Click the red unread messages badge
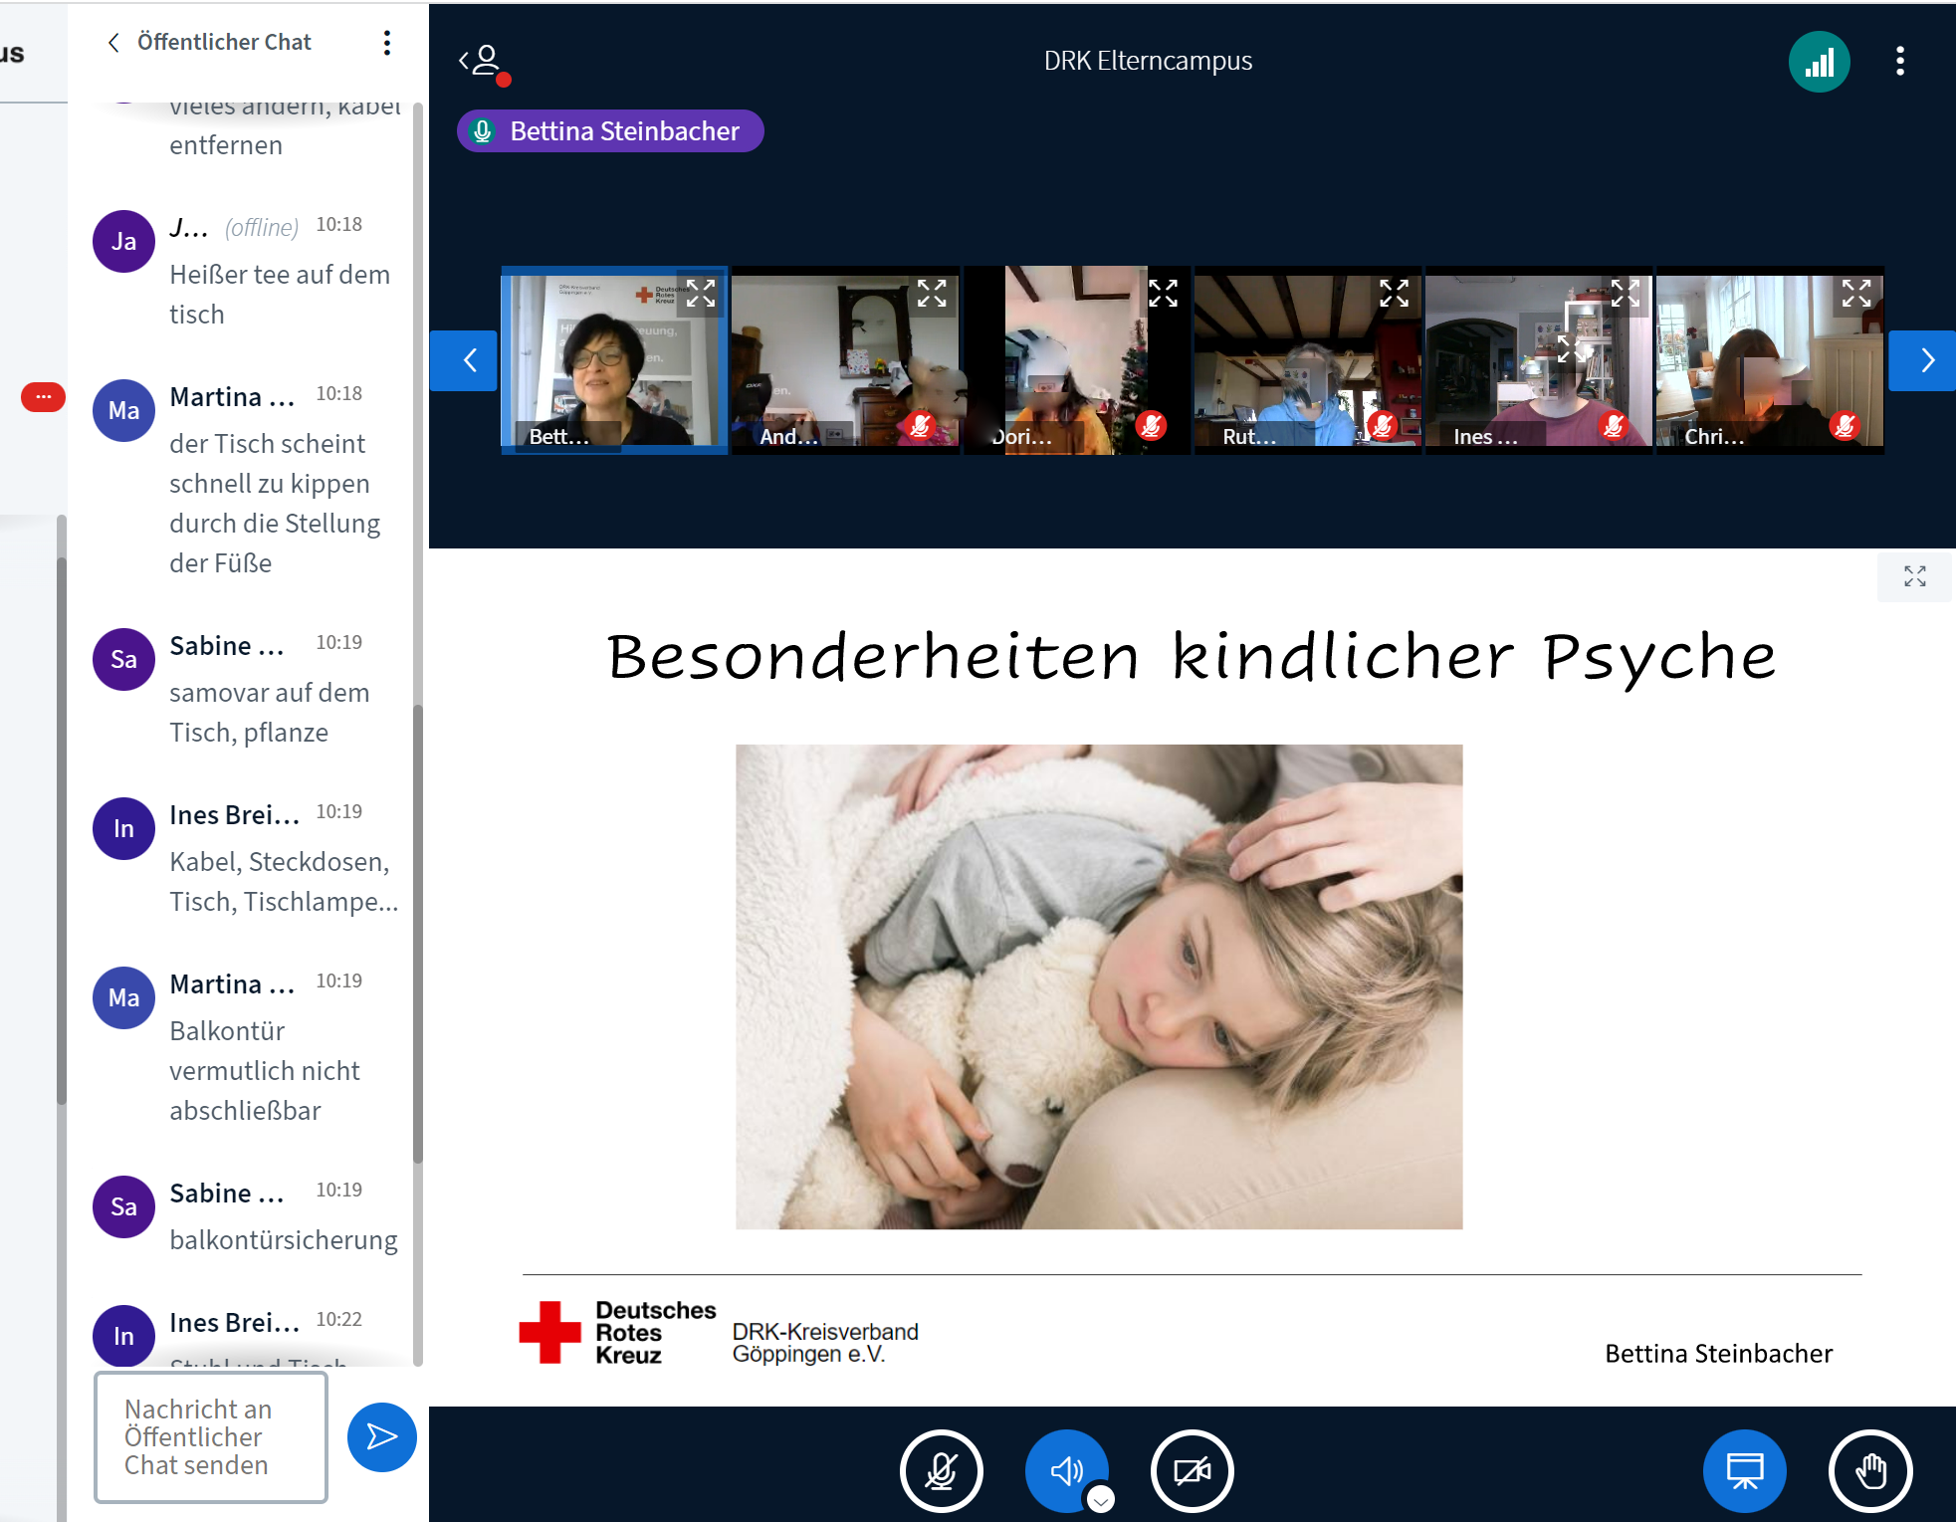This screenshot has height=1522, width=1956. (x=43, y=397)
